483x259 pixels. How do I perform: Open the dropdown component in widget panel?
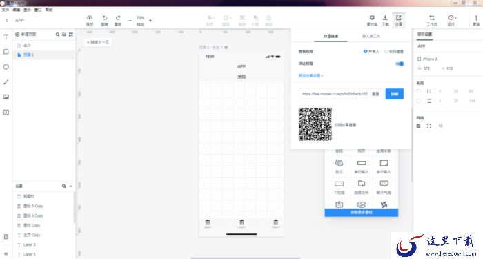(x=339, y=184)
